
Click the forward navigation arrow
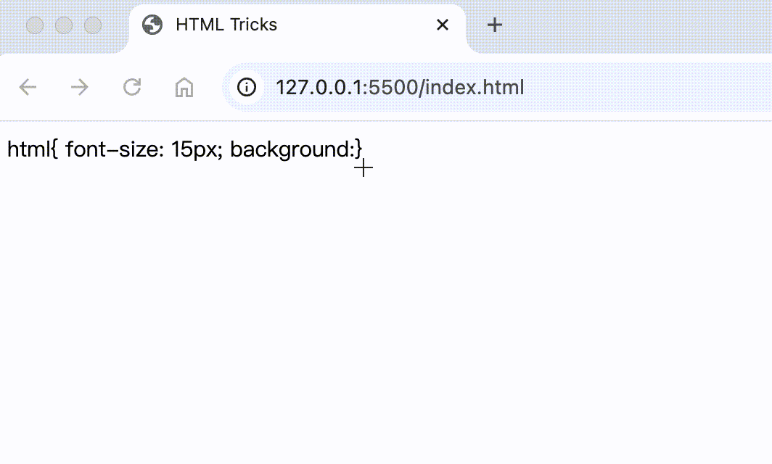click(x=79, y=88)
